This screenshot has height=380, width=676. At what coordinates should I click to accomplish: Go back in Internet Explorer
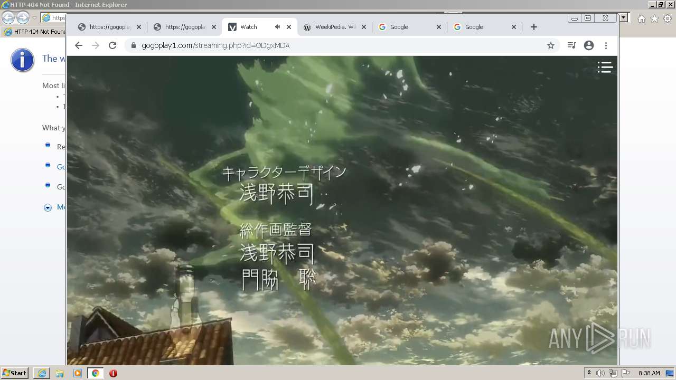(8, 18)
